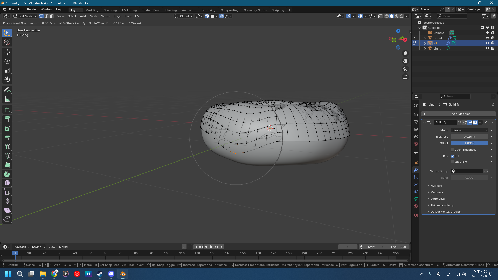Select the Move tool in toolbar
Viewport: 498px width, 280px height.
(x=7, y=52)
